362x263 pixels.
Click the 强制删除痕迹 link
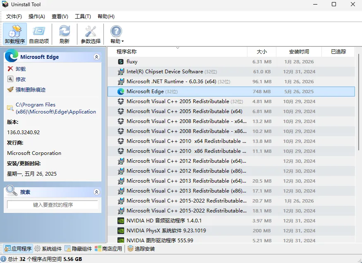pyautogui.click(x=31, y=90)
